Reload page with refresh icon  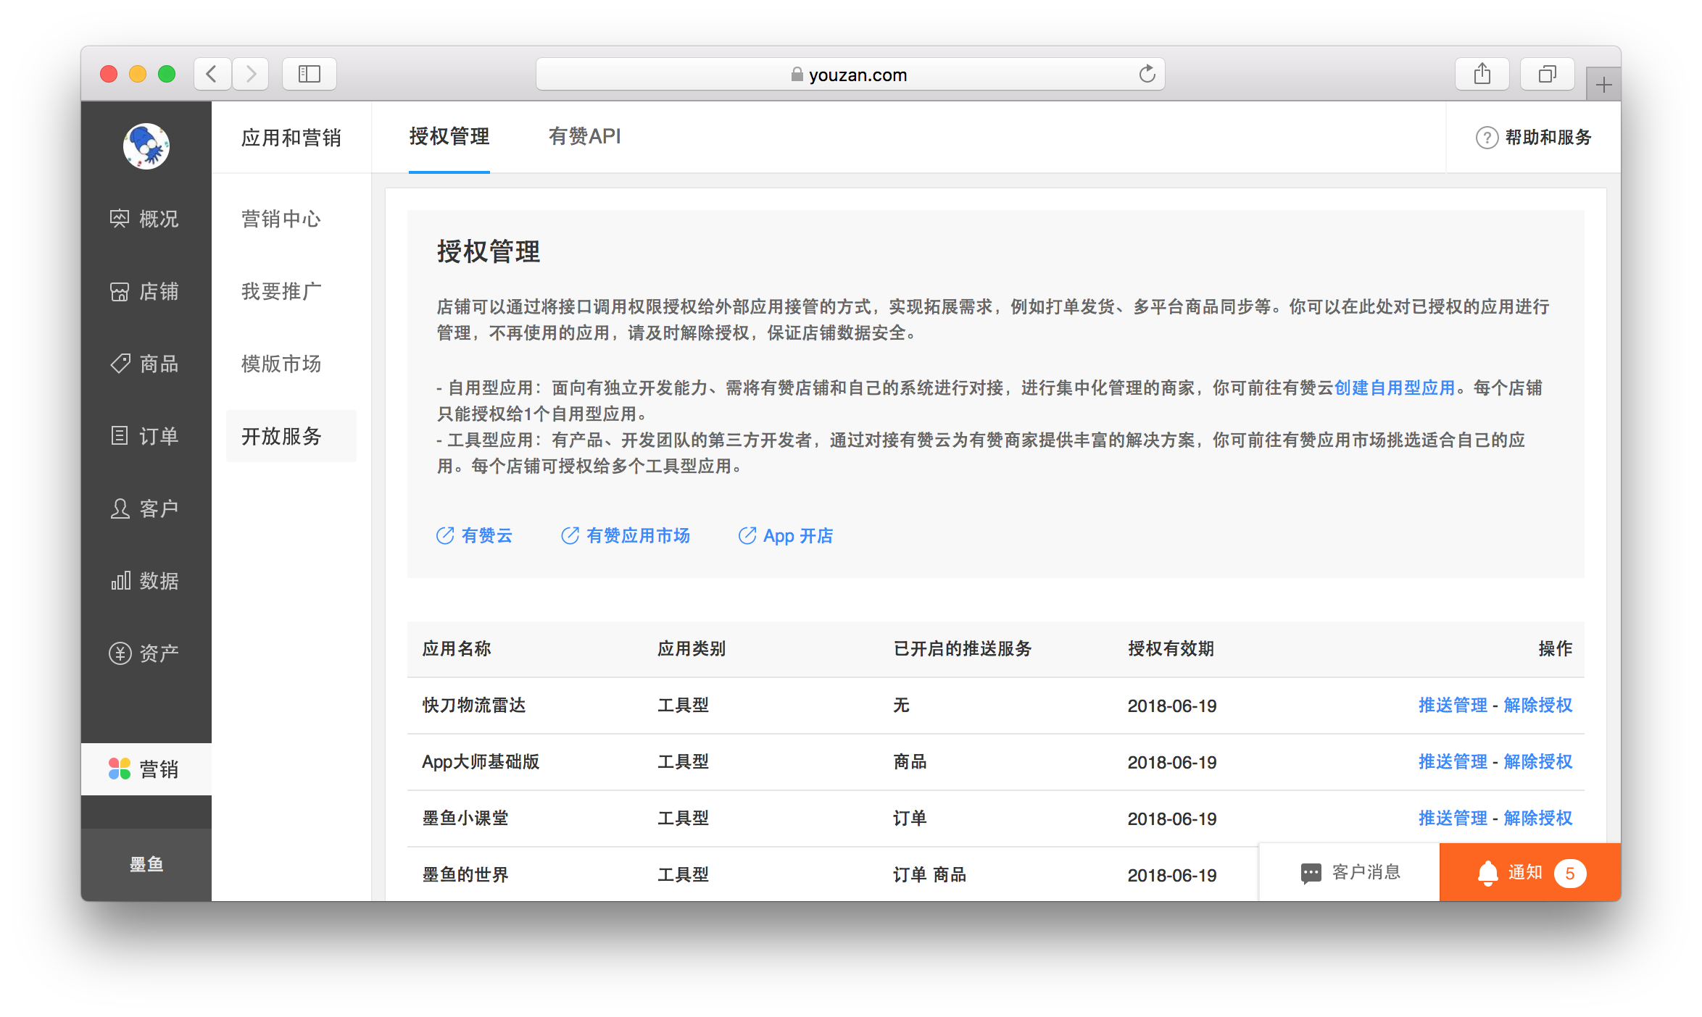[x=1147, y=74]
